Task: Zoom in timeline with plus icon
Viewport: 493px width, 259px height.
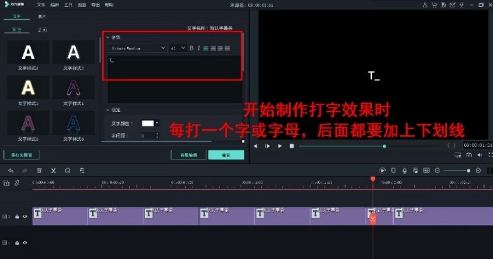Action: pyautogui.click(x=479, y=170)
